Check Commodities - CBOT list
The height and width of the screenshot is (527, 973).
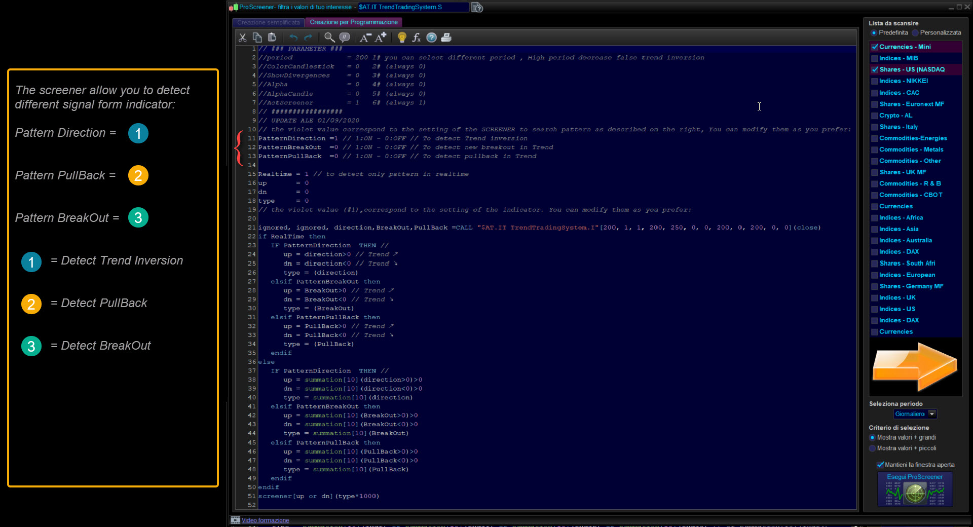[875, 195]
